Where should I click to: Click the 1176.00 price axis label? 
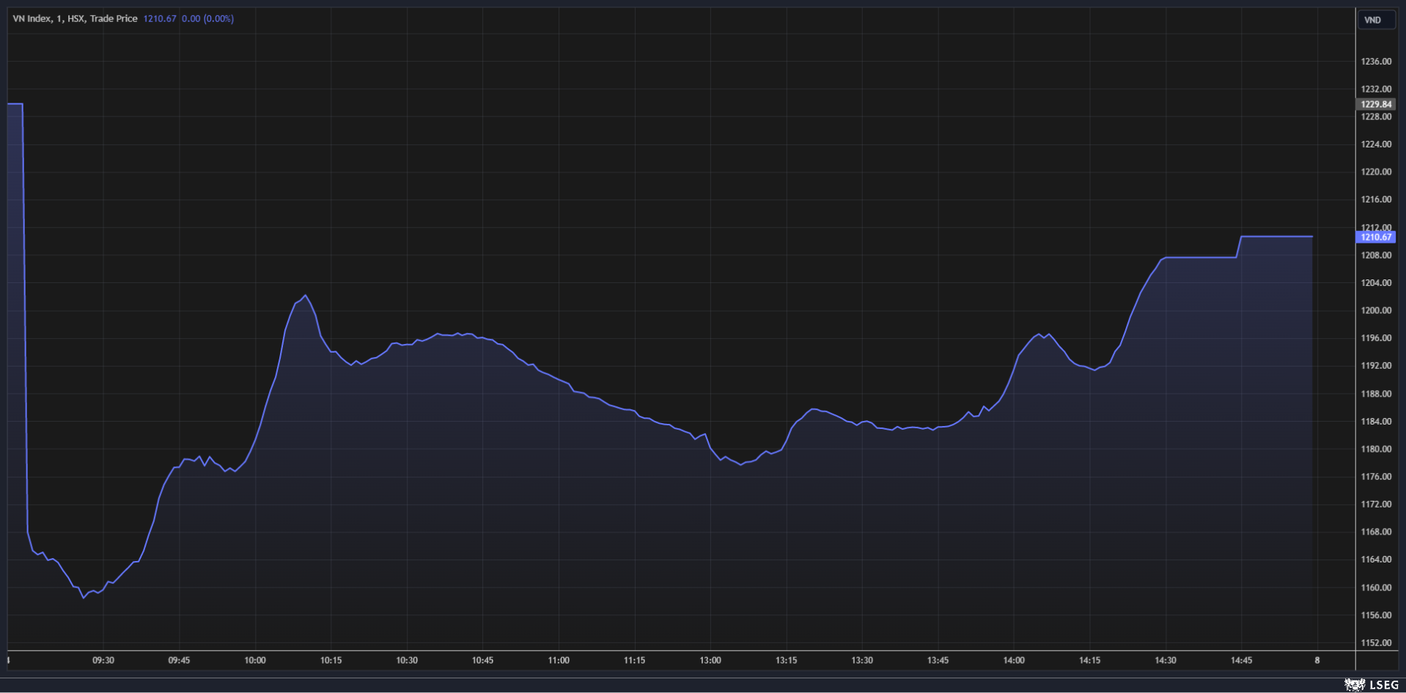click(1376, 477)
